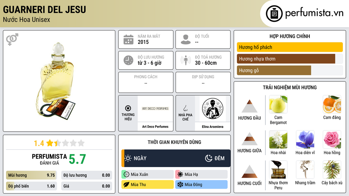This screenshot has height=196, width=349.
Task: Select the Hương gỗ accord bar
Action: [290, 70]
